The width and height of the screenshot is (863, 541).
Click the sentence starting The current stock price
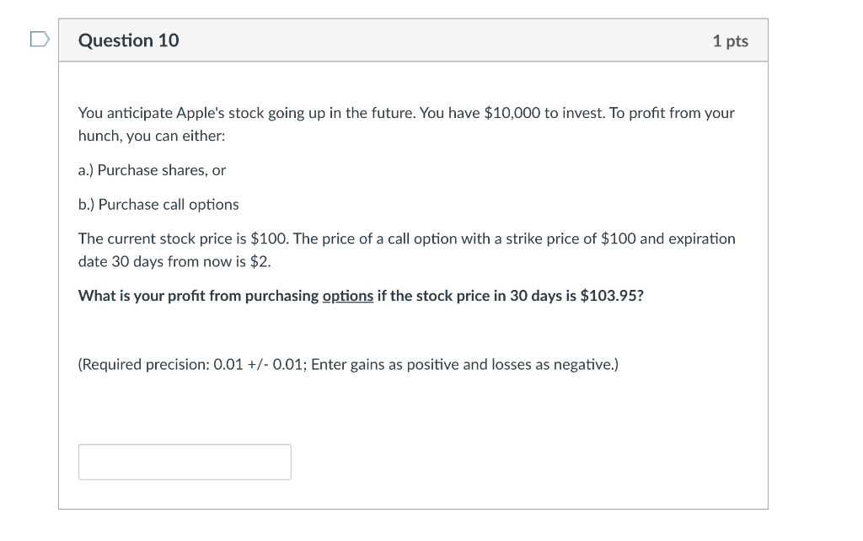click(x=407, y=250)
